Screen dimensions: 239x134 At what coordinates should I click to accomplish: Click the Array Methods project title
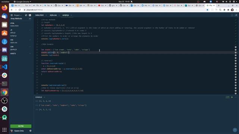(16, 19)
